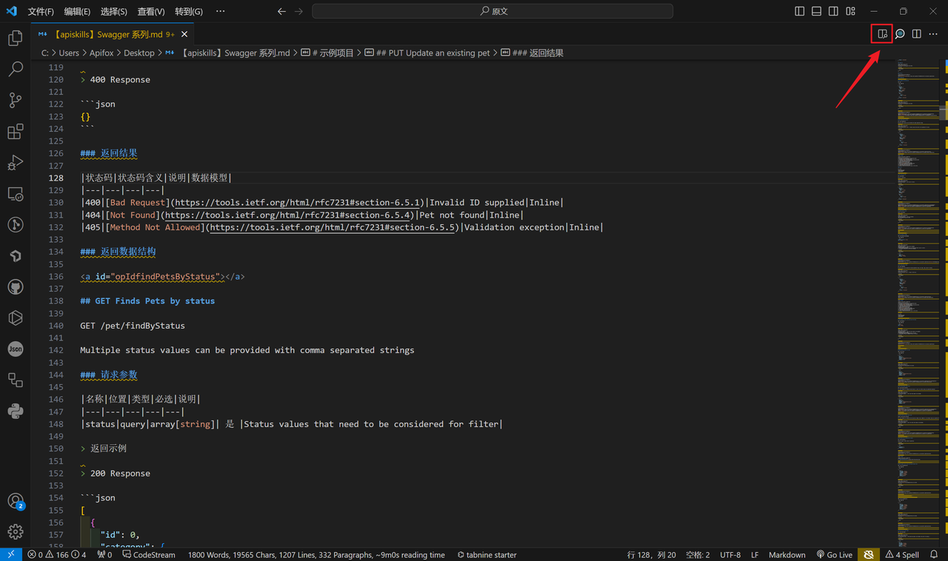Click the Go Live button in status bar
948x561 pixels.
[835, 554]
